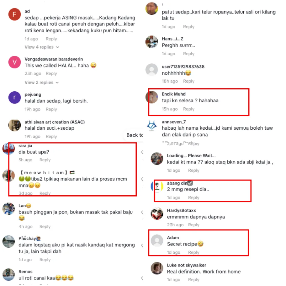Viewport: 286px width, 286px height.
Task: Click the Back to top button
Action: (x=134, y=135)
